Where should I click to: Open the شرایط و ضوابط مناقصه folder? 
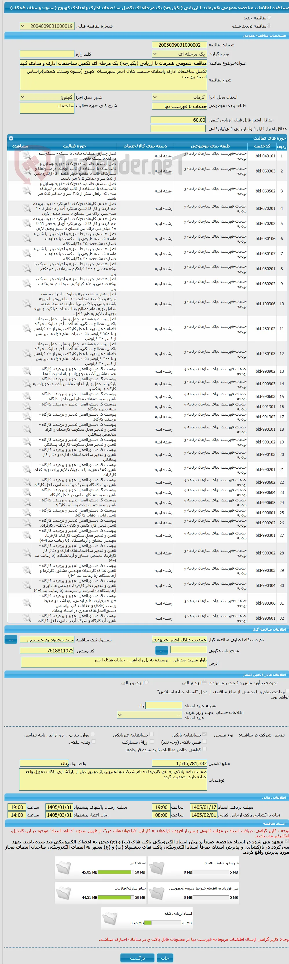pos(156,867)
